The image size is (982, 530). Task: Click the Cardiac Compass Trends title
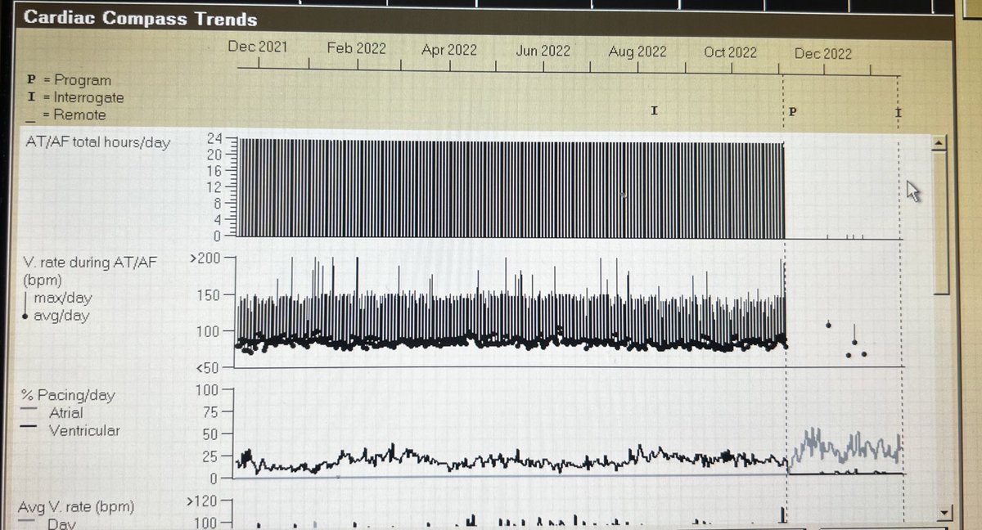(x=140, y=19)
